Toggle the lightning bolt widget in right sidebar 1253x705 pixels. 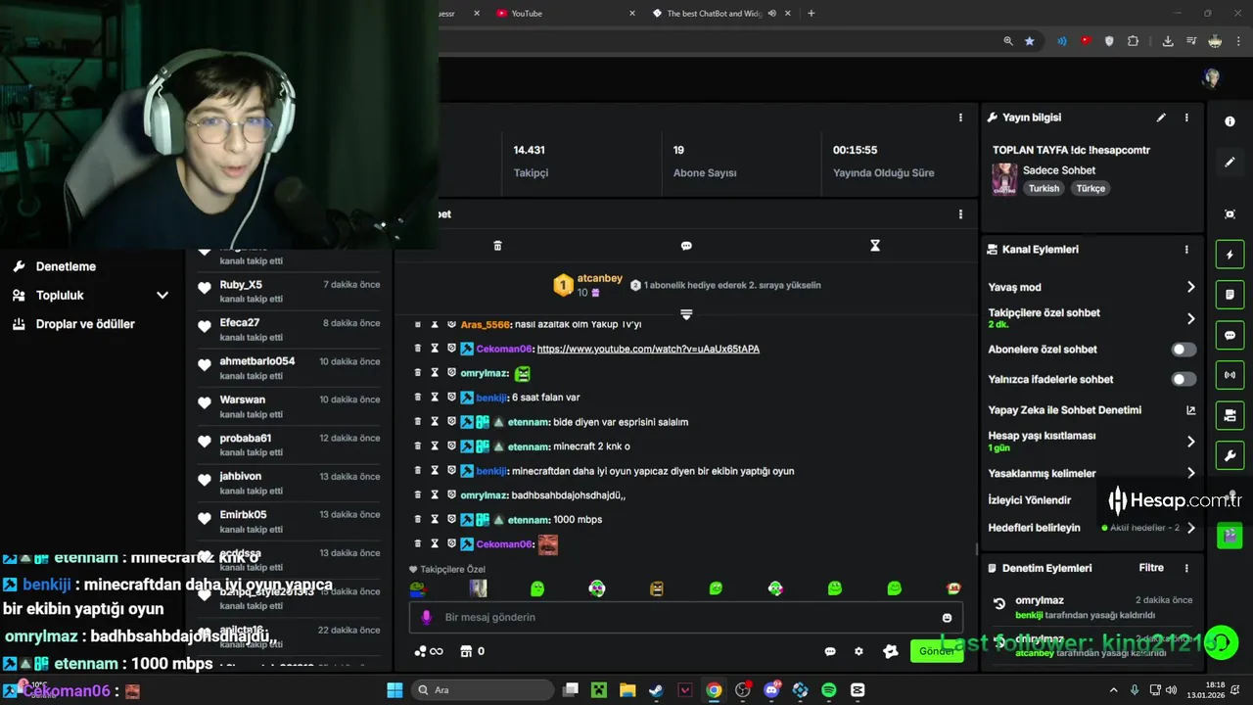(x=1230, y=256)
